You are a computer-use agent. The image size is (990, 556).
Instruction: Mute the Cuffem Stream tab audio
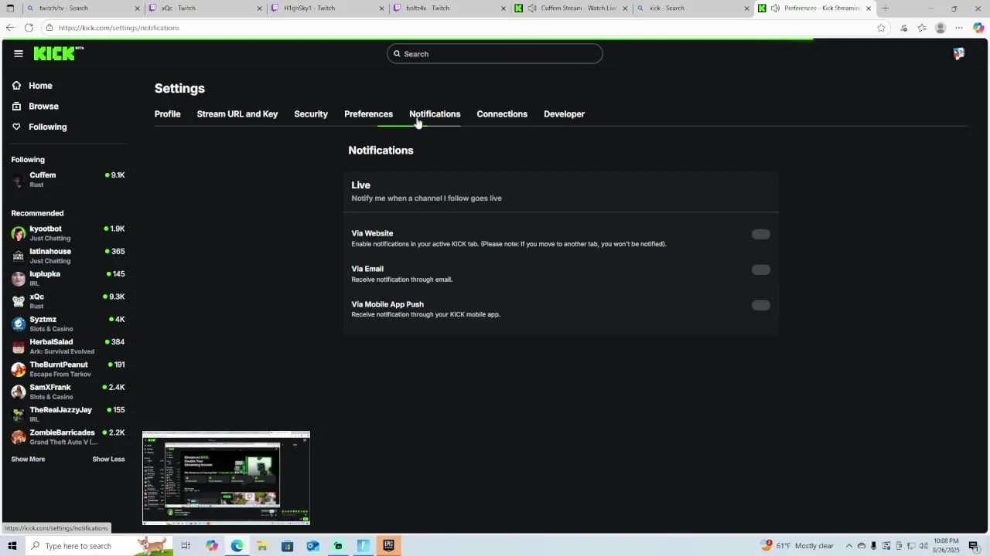[x=532, y=8]
